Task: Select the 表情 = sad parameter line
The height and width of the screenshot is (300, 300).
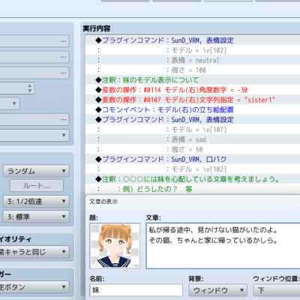Action: (193, 139)
